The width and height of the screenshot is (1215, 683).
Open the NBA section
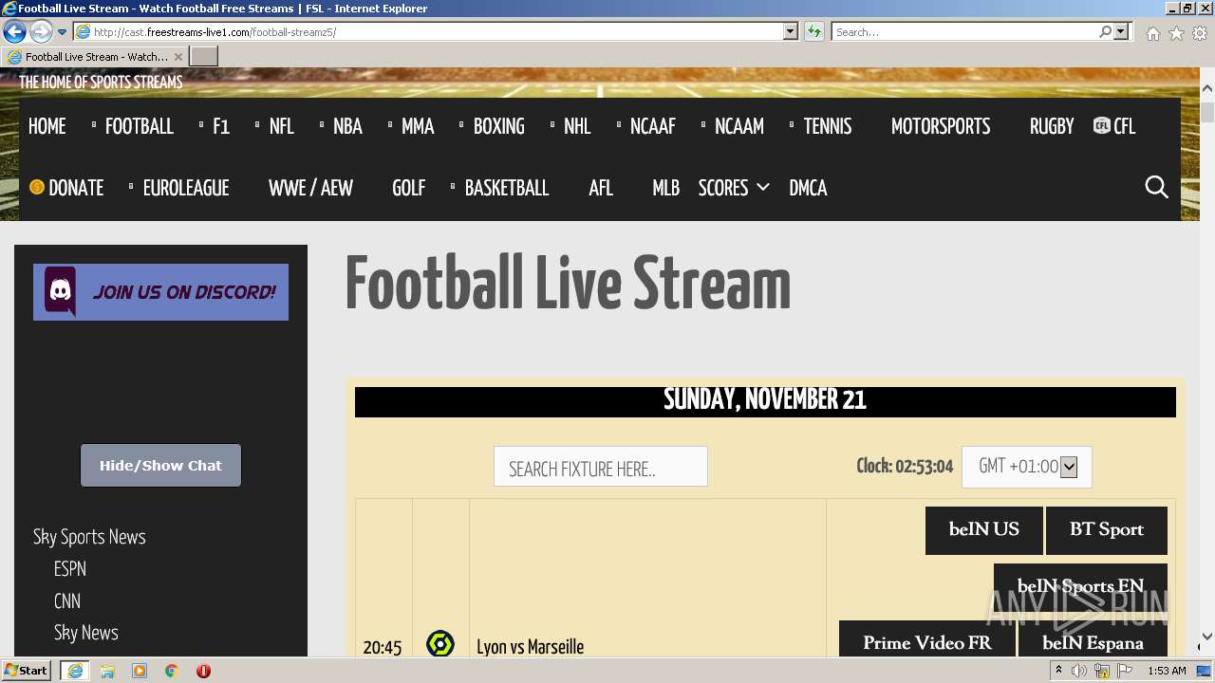tap(347, 126)
